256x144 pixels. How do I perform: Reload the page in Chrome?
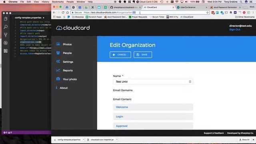click(x=63, y=12)
